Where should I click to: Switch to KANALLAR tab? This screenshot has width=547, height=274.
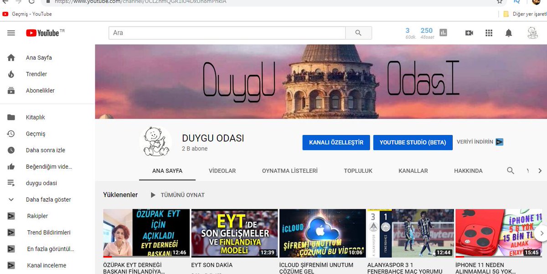pyautogui.click(x=413, y=171)
